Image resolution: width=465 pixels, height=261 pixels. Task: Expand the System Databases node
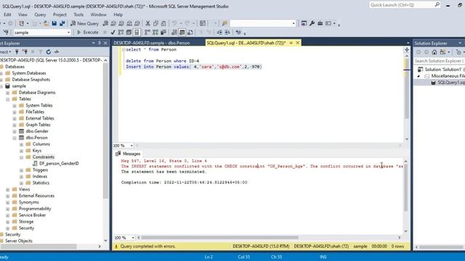pyautogui.click(x=1, y=73)
